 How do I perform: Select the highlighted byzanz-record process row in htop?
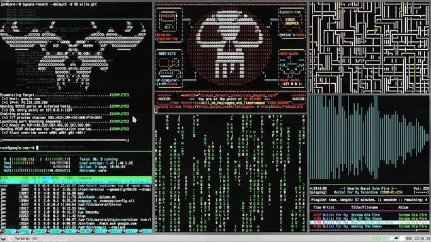point(76,182)
